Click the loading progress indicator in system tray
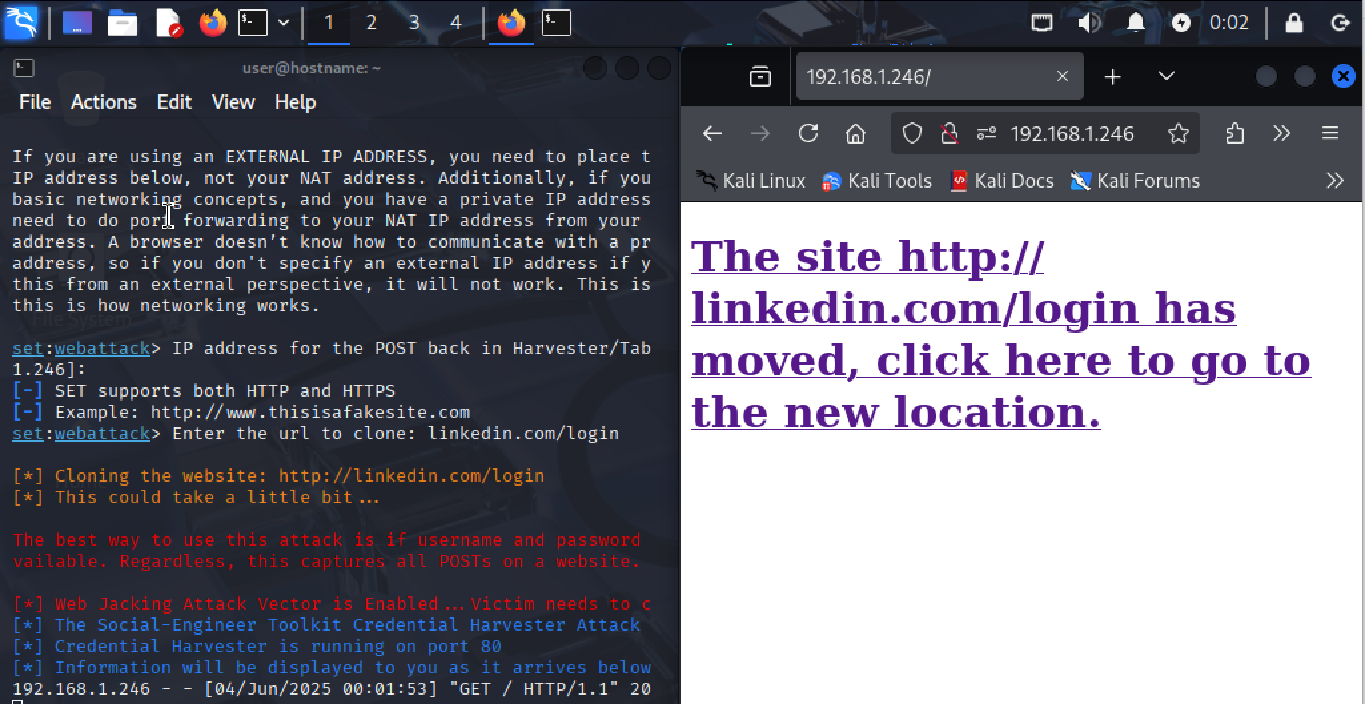The width and height of the screenshot is (1365, 704). (1180, 22)
